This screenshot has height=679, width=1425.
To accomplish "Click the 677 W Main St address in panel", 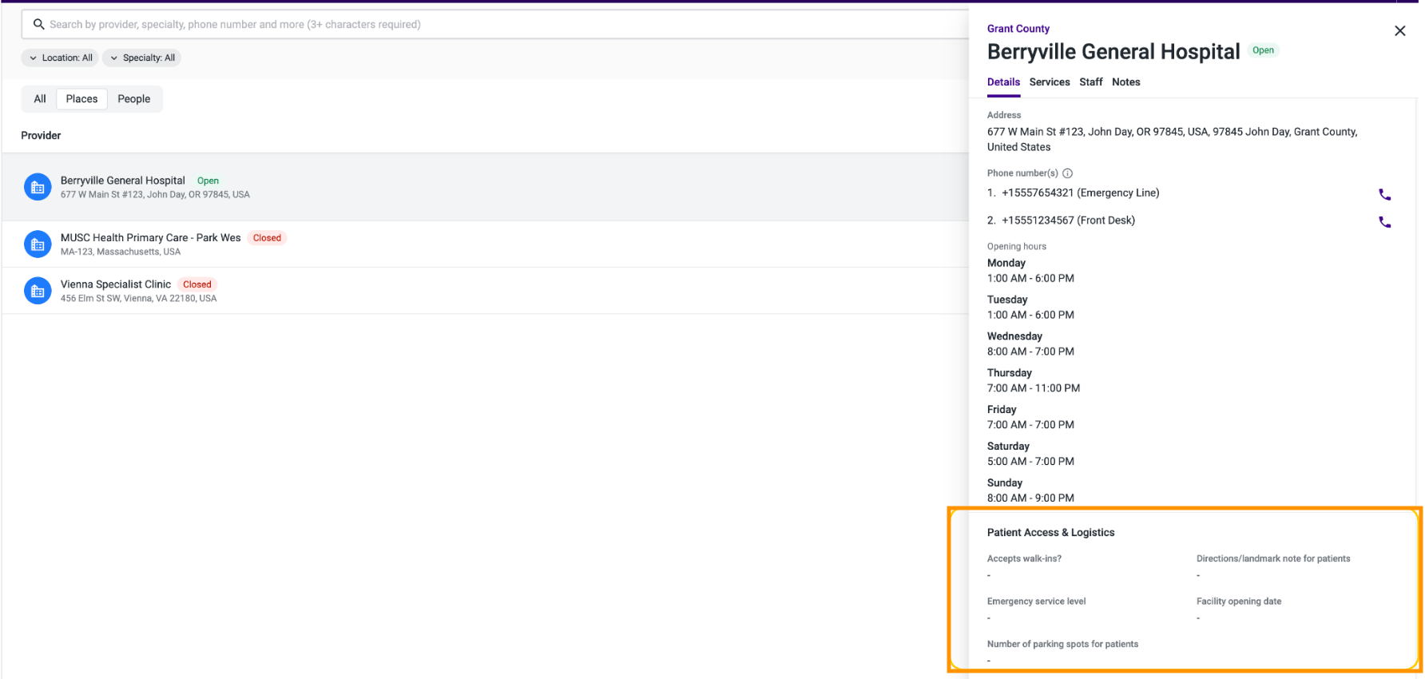I will 1172,139.
